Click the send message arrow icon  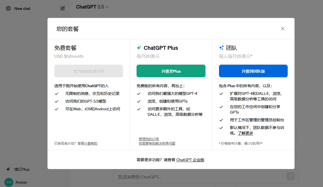[x=290, y=176]
